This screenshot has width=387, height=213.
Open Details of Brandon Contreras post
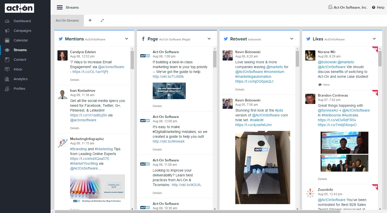click(x=322, y=179)
